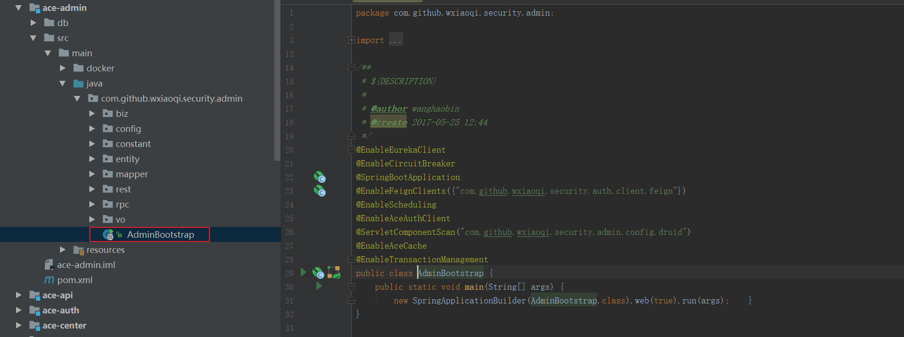This screenshot has width=904, height=337.
Task: Collapse the java source folder
Action: point(62,83)
